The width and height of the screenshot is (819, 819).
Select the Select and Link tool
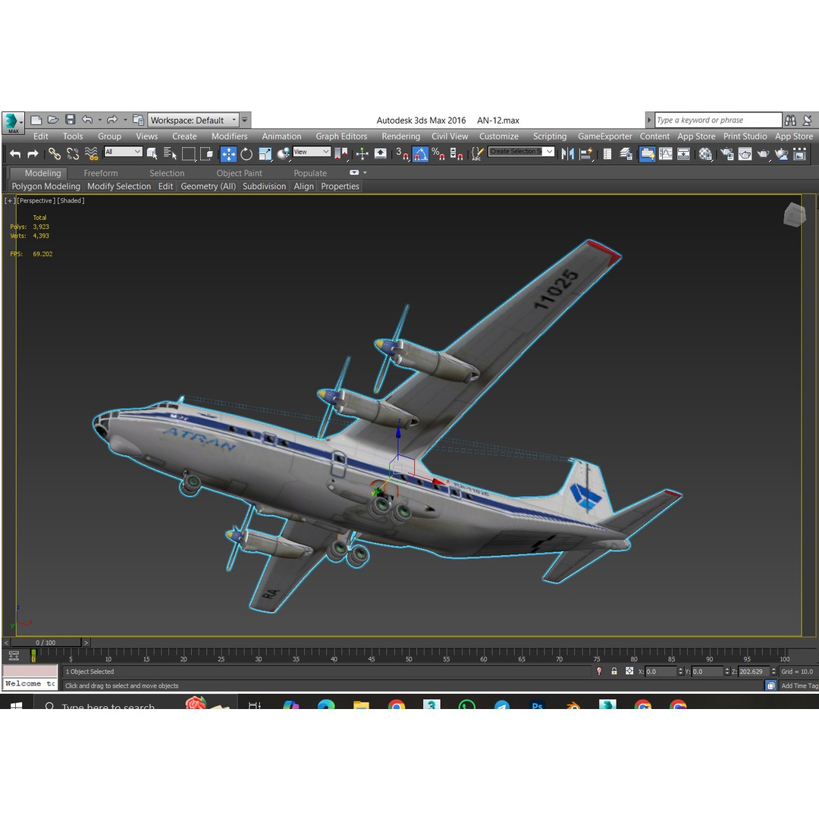click(x=55, y=153)
